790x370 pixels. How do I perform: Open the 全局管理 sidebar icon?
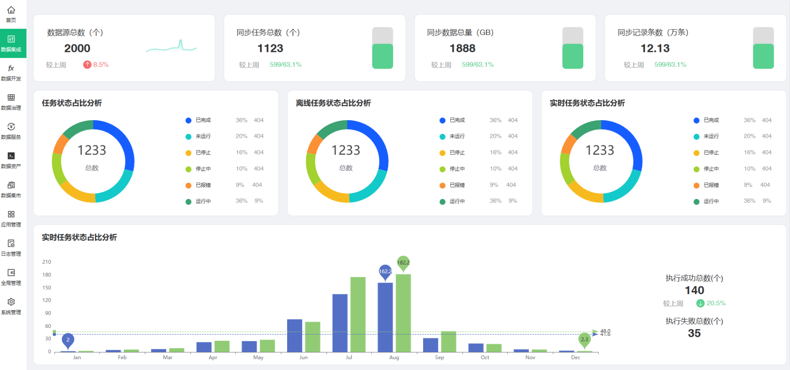coord(11,273)
